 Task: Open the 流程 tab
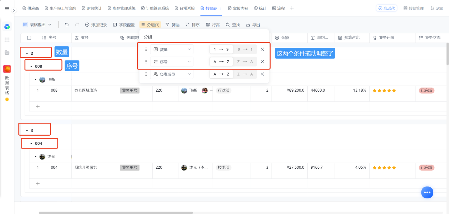tap(278, 8)
